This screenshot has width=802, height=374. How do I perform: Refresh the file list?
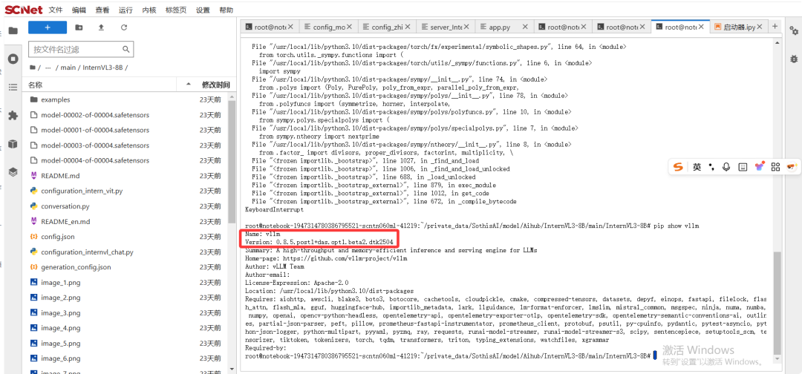click(124, 27)
